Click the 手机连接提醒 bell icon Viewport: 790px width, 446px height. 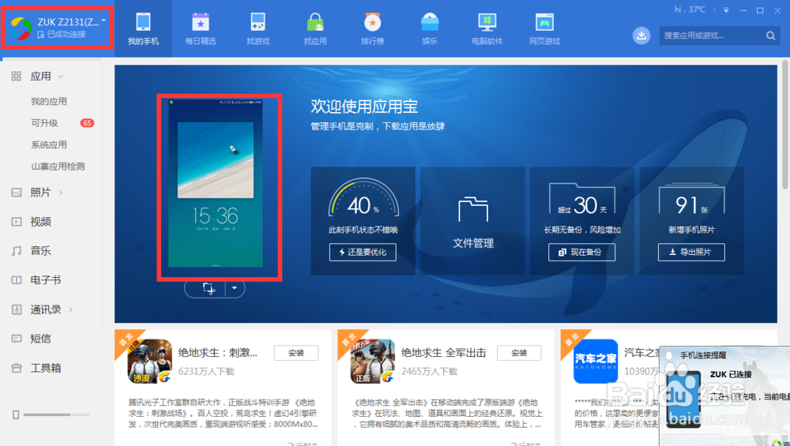pyautogui.click(x=669, y=355)
